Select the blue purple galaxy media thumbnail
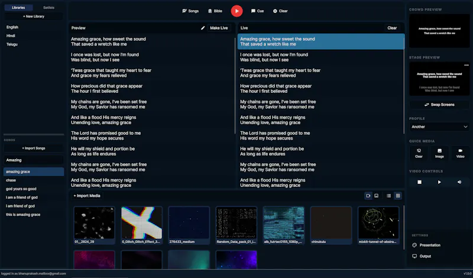 [236, 260]
